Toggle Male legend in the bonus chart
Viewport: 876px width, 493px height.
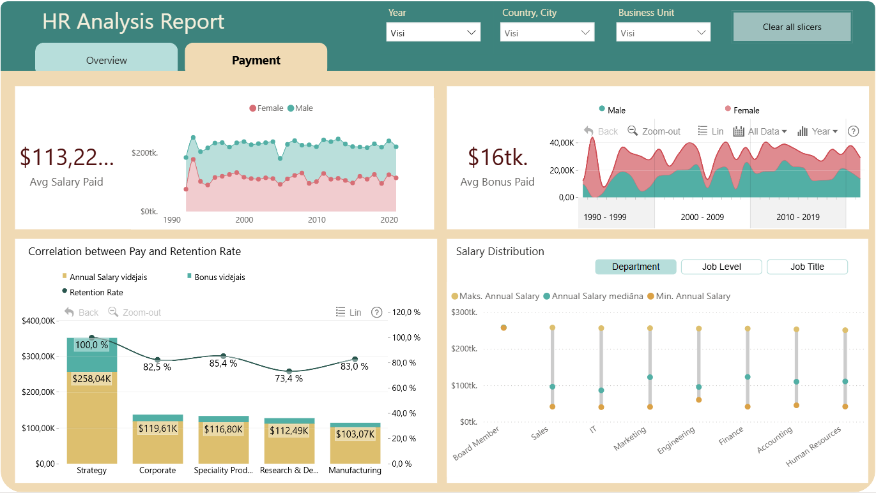(x=612, y=110)
